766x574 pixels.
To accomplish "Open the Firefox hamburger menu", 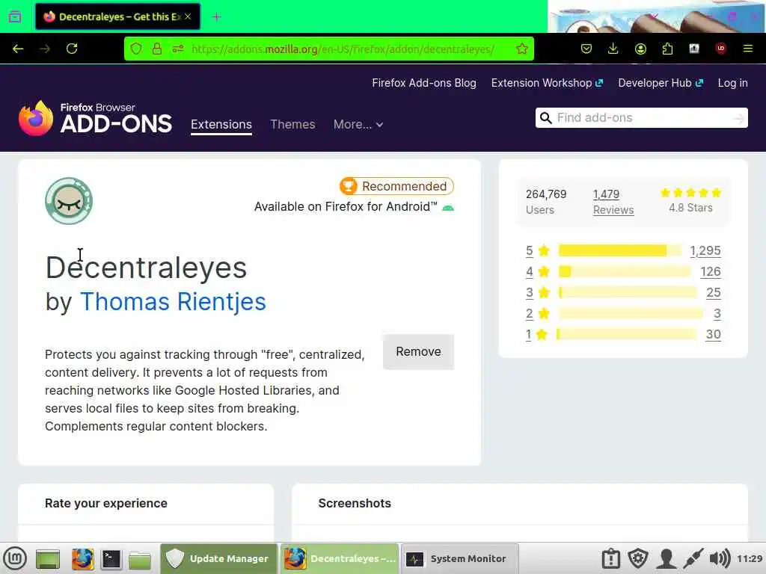I will (747, 49).
